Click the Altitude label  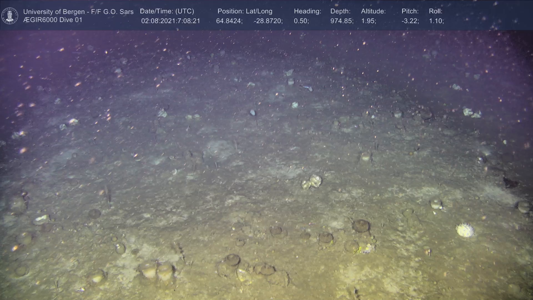tap(373, 11)
